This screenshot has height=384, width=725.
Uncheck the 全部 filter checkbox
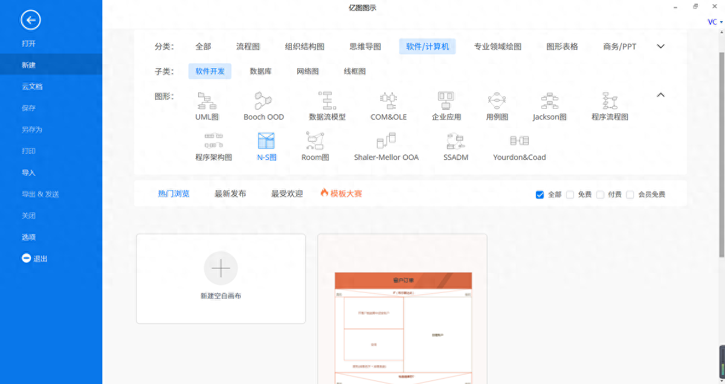(x=540, y=194)
